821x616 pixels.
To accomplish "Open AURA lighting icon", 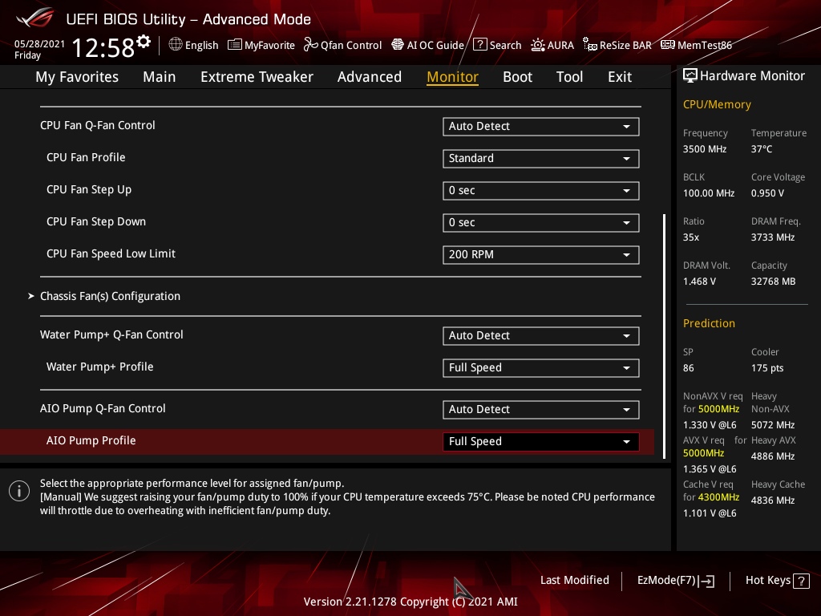I will pyautogui.click(x=538, y=45).
